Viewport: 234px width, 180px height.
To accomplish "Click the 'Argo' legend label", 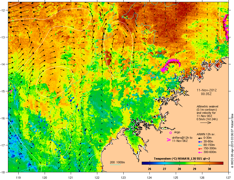I will click(177, 132).
